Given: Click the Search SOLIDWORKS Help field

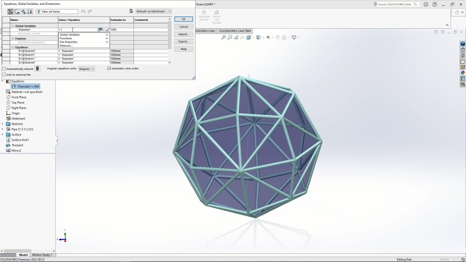Looking at the screenshot, I should 395,4.
